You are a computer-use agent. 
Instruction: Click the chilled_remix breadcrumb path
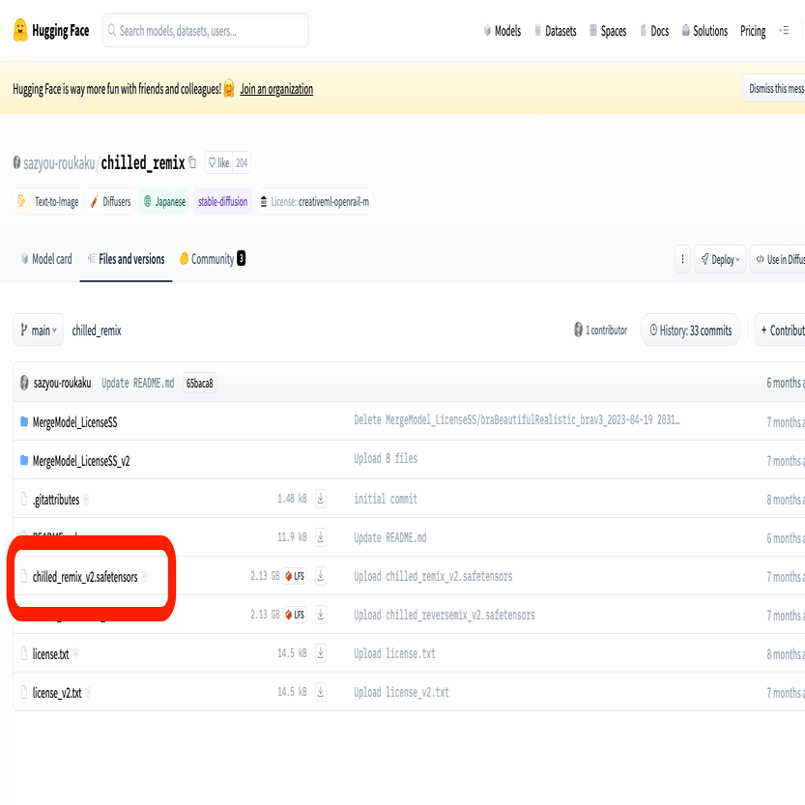click(97, 331)
